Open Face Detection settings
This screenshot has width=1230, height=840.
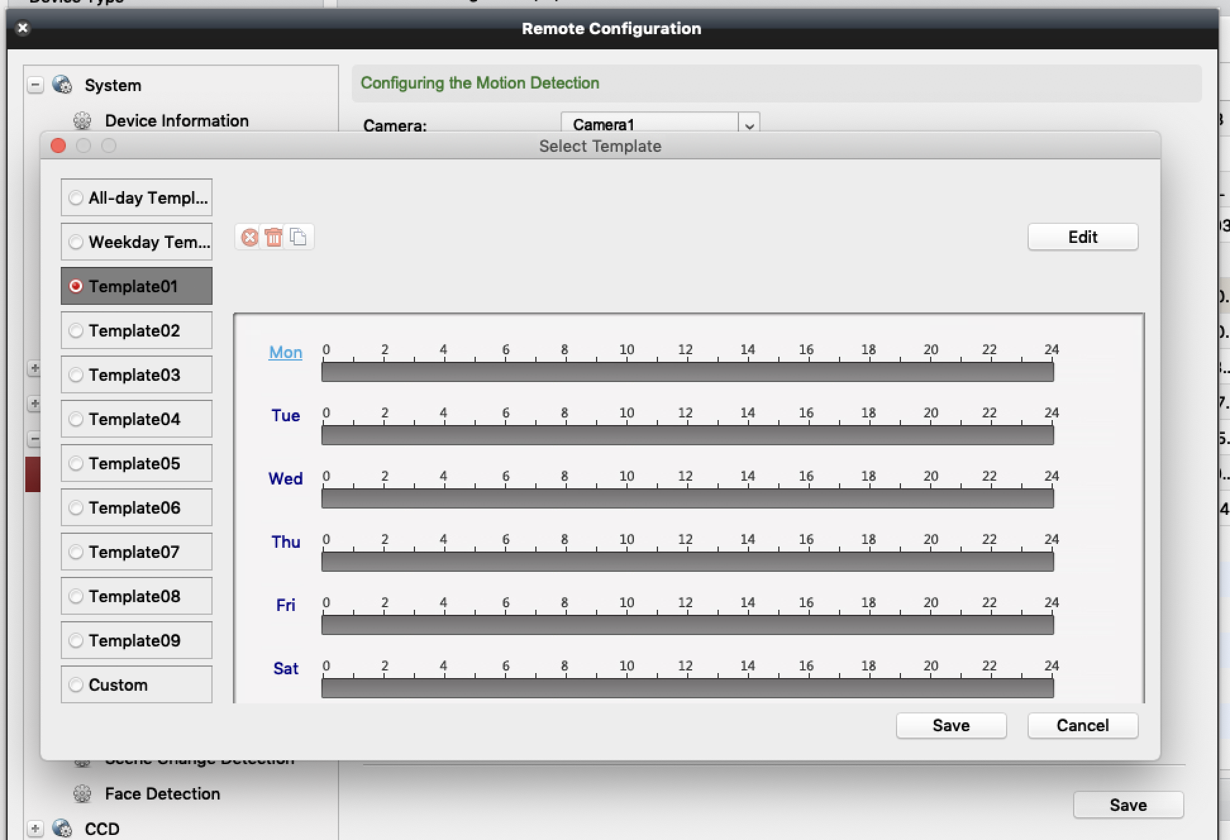click(162, 793)
